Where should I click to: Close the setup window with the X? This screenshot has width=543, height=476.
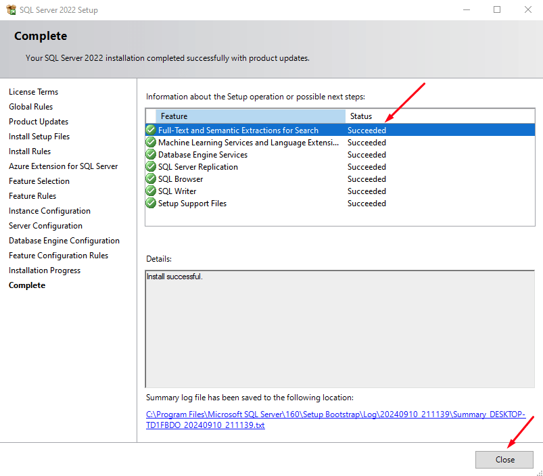(x=527, y=9)
